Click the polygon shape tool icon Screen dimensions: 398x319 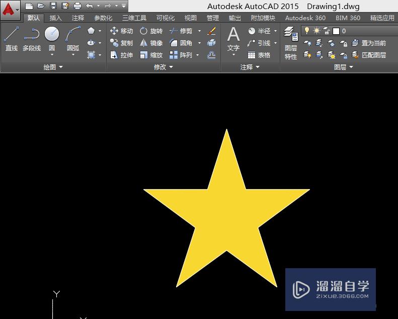(91, 31)
